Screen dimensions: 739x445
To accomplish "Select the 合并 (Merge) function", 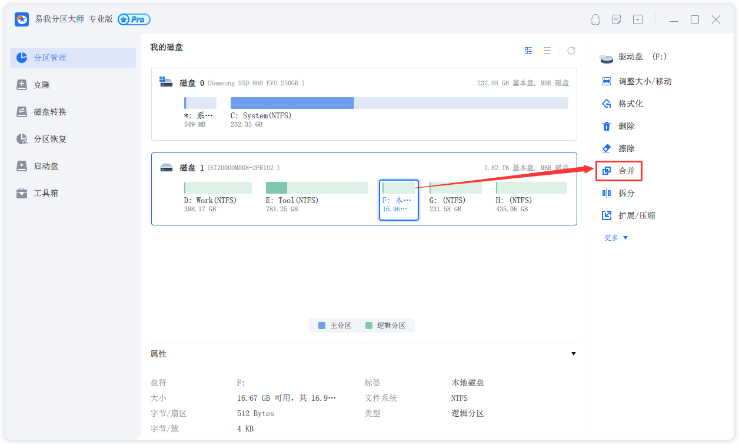I will click(x=618, y=171).
